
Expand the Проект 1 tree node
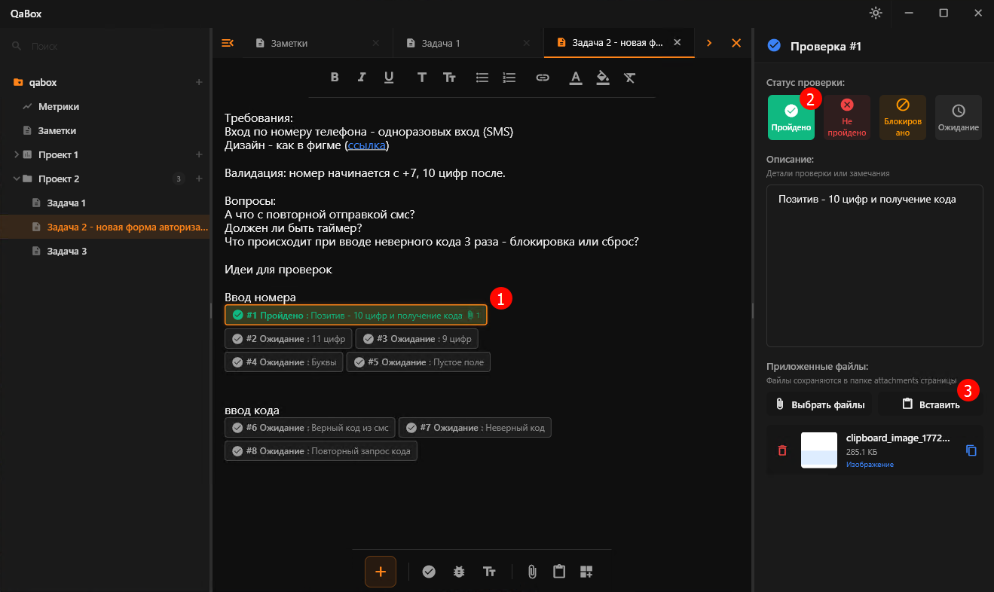click(x=17, y=154)
